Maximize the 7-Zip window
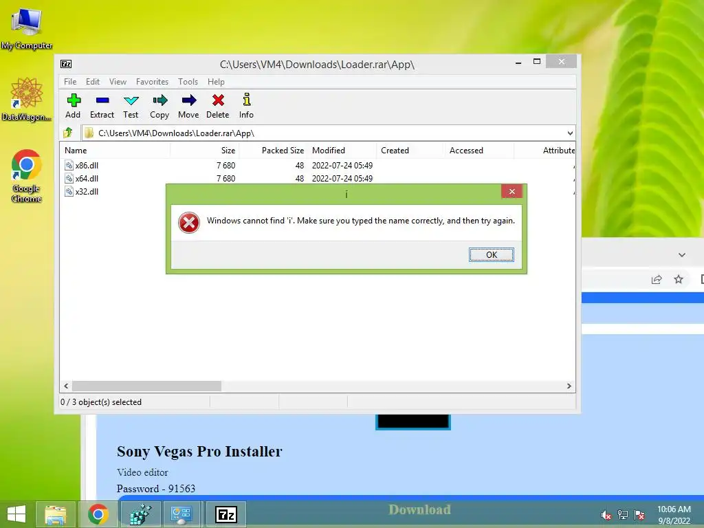 pos(536,61)
